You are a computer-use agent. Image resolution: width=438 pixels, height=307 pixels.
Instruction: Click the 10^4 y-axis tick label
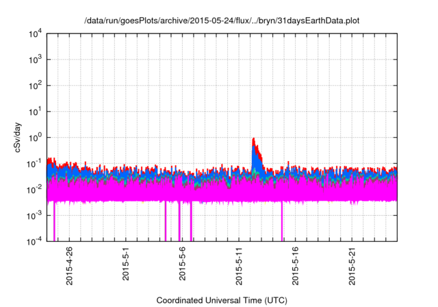36,34
